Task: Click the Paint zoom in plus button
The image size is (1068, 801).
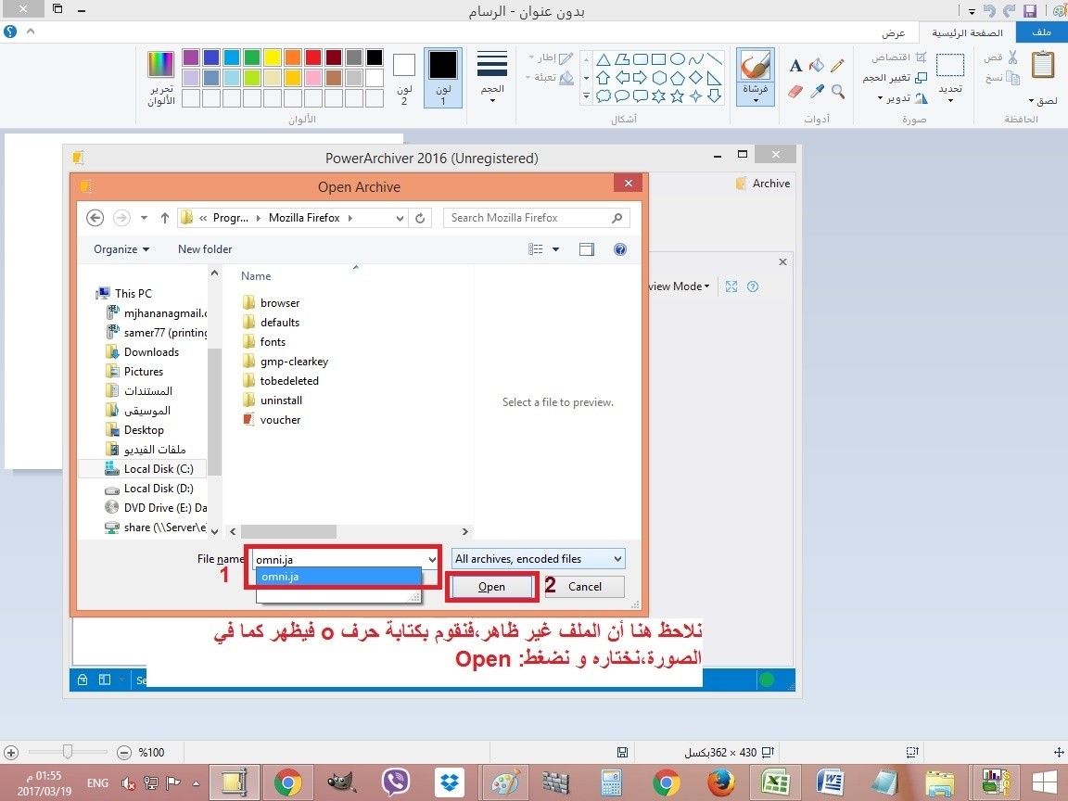Action: pos(11,753)
